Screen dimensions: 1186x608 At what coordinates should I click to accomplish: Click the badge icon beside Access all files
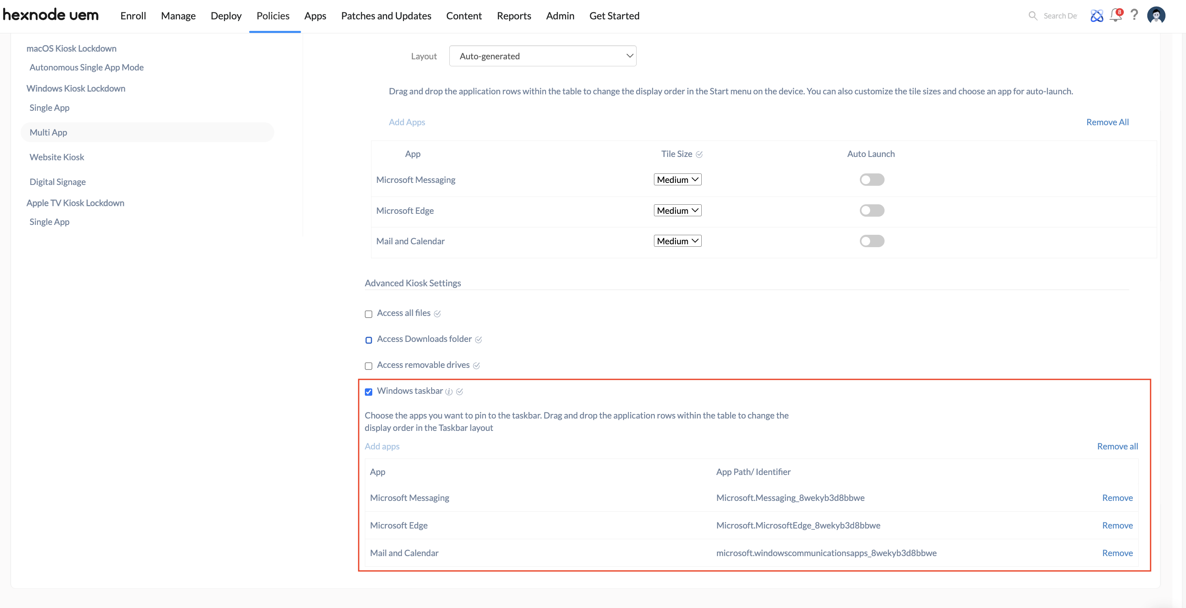(437, 313)
